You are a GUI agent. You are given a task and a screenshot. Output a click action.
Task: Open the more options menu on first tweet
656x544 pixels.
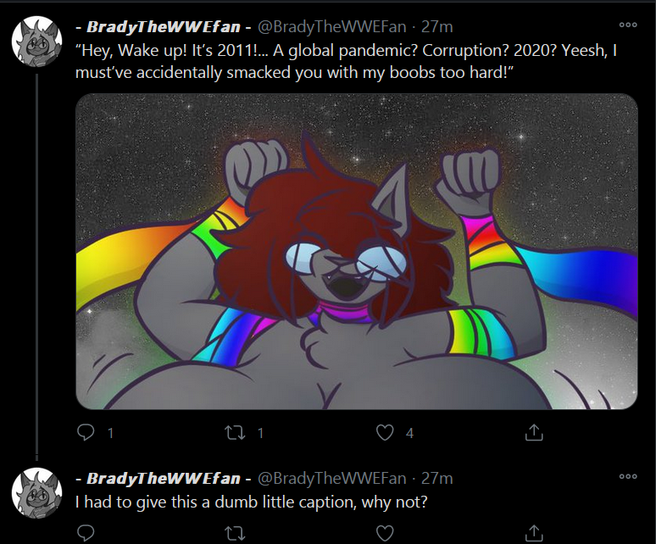[x=628, y=25]
